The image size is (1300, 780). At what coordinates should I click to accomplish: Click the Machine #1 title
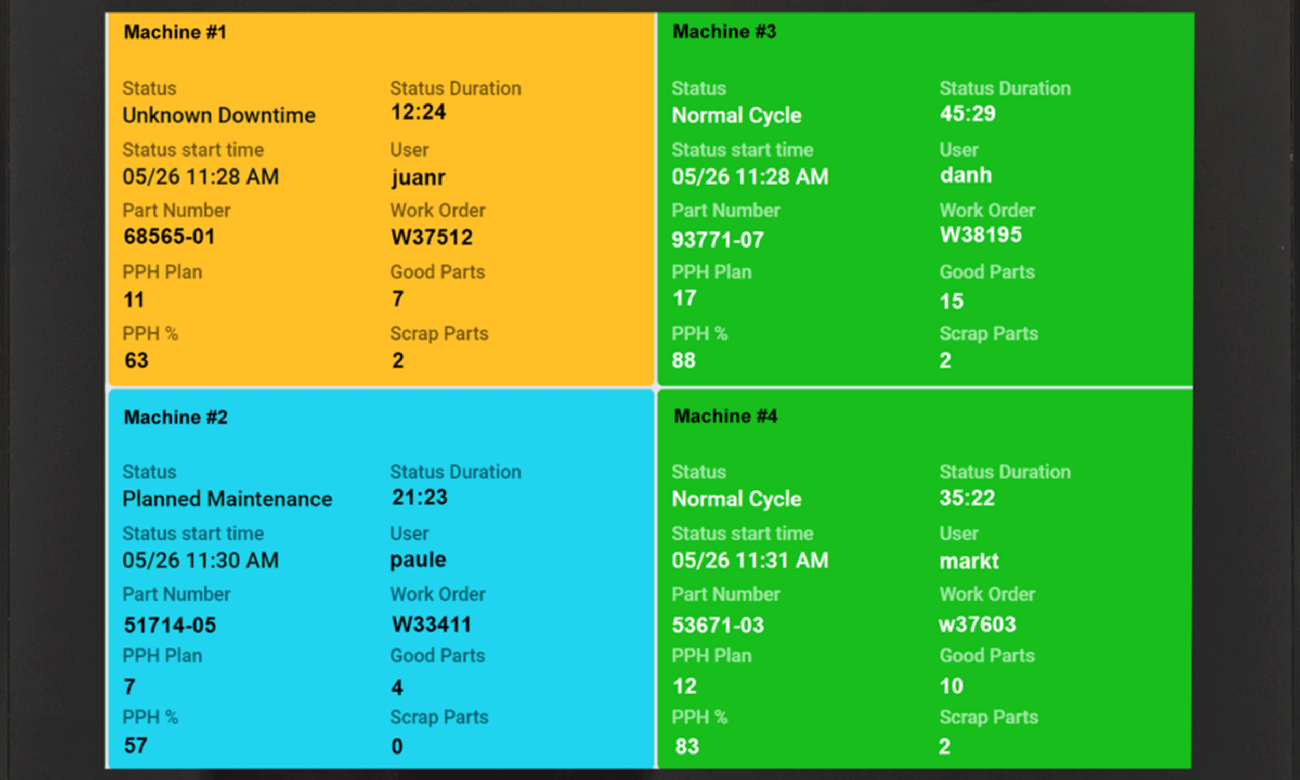175,32
